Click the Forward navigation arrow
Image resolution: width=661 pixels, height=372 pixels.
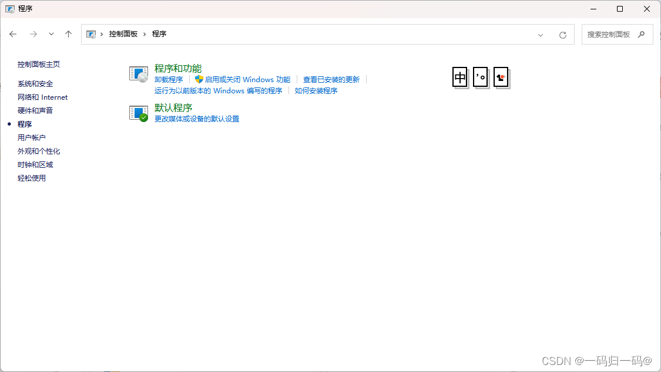click(33, 34)
